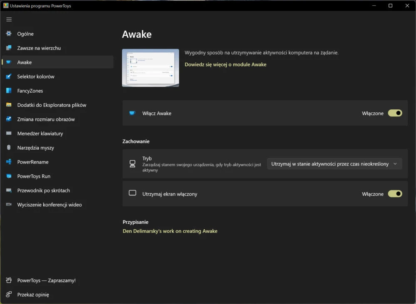Image resolution: width=416 pixels, height=304 pixels.
Task: Open Menedżer klawiatury page
Action: tap(57, 133)
